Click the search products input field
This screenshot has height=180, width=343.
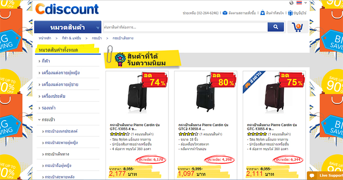tap(185, 27)
